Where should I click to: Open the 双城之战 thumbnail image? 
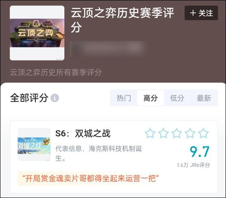[x=34, y=144]
